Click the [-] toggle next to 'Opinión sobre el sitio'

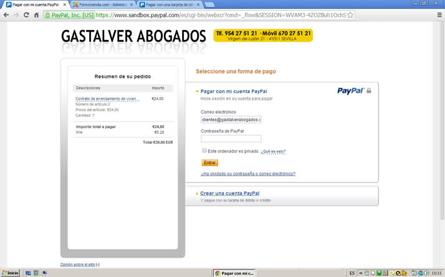pyautogui.click(x=98, y=265)
